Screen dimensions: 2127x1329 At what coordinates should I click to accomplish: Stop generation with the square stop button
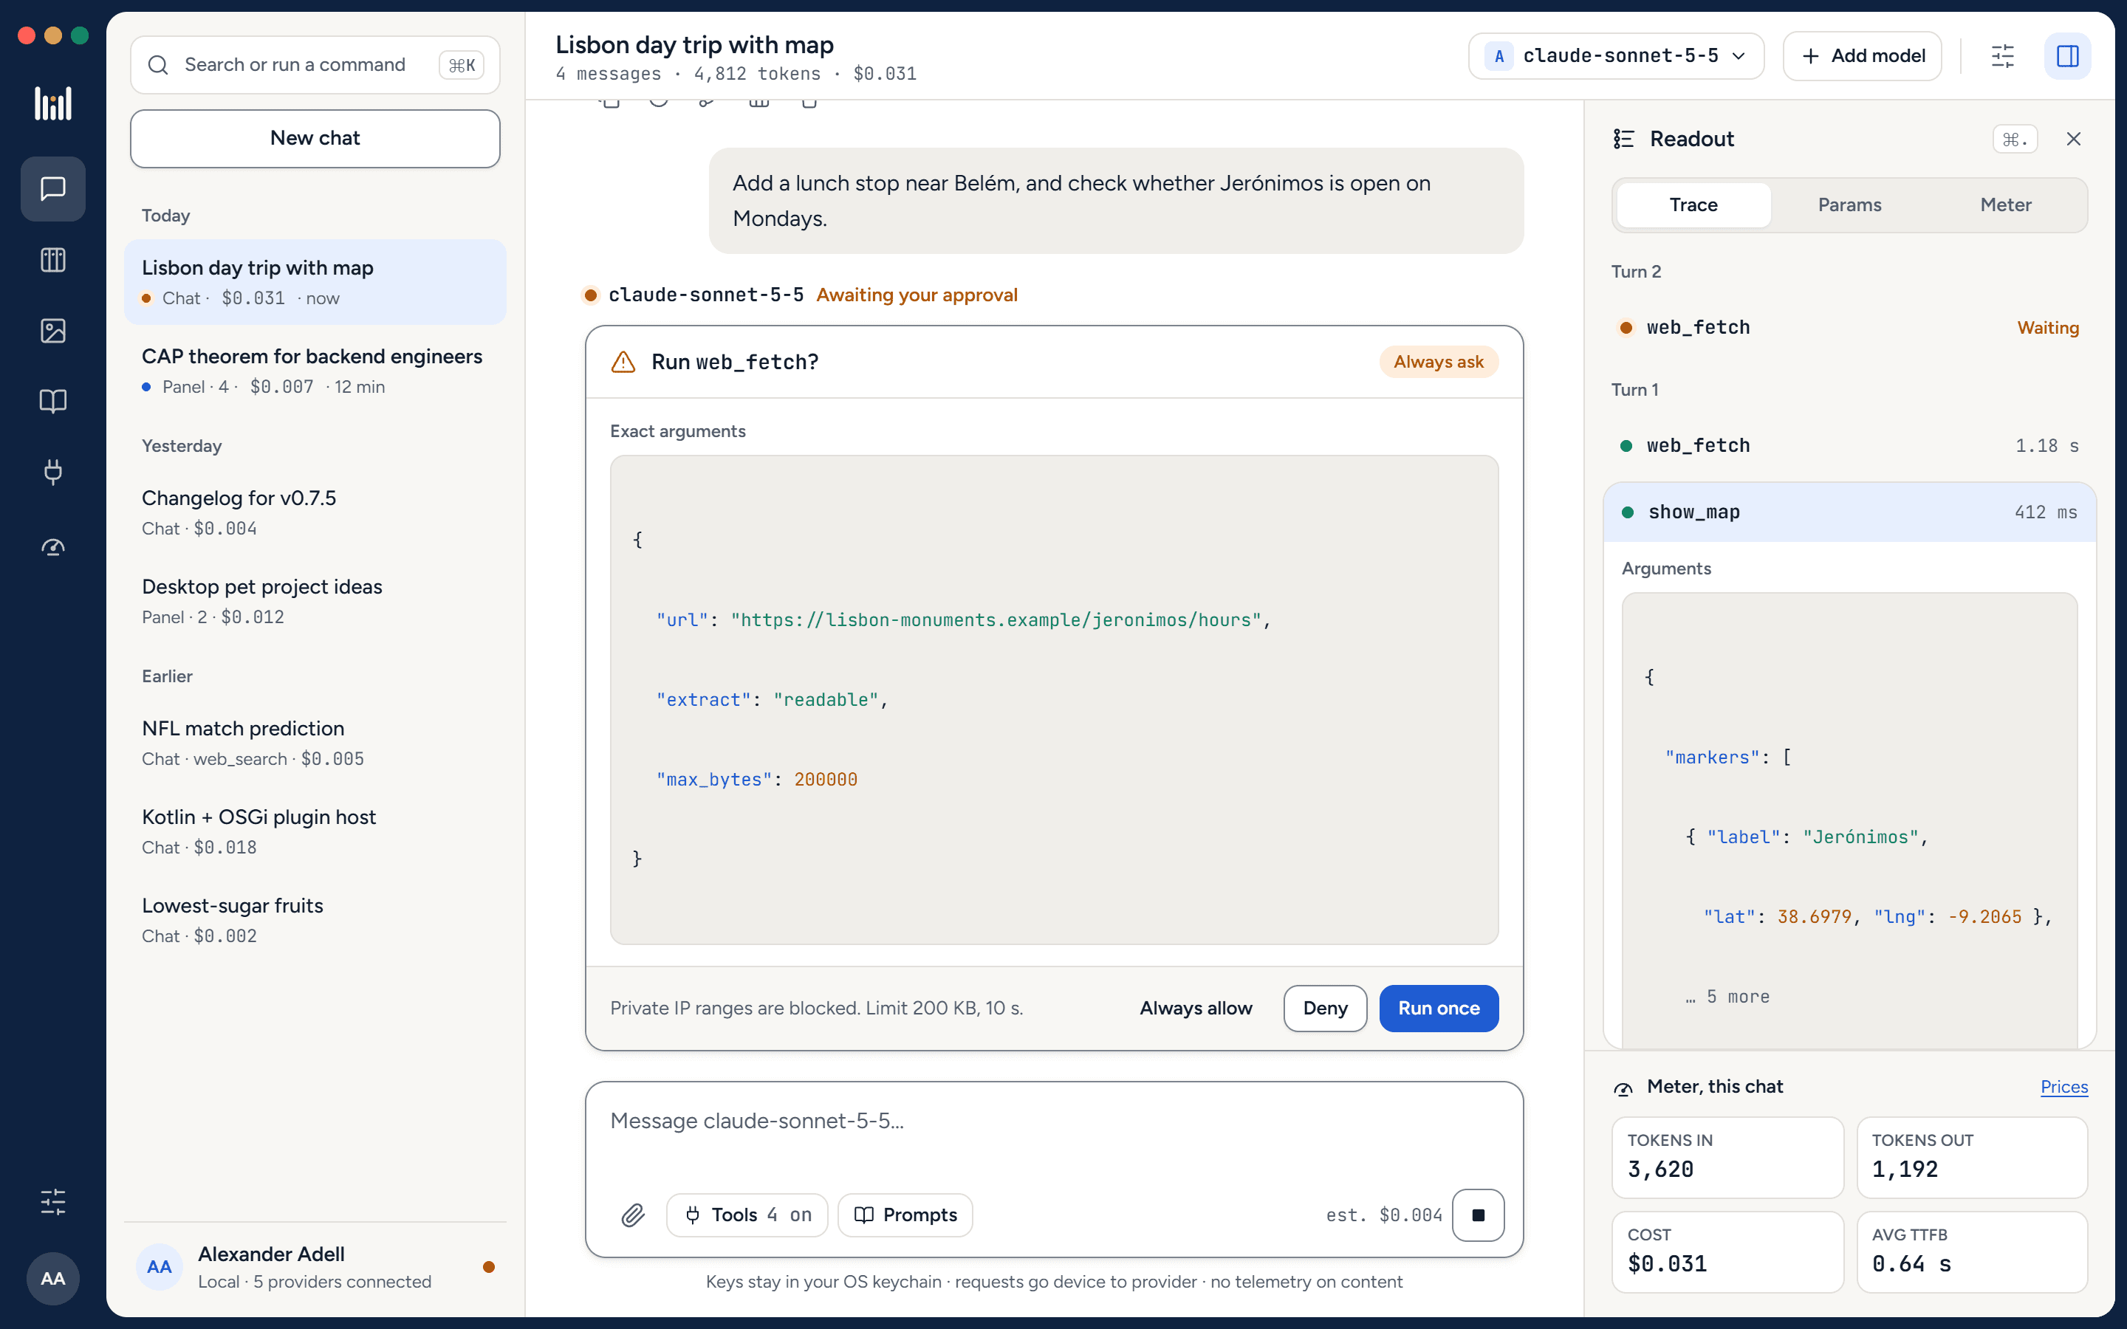click(x=1478, y=1215)
